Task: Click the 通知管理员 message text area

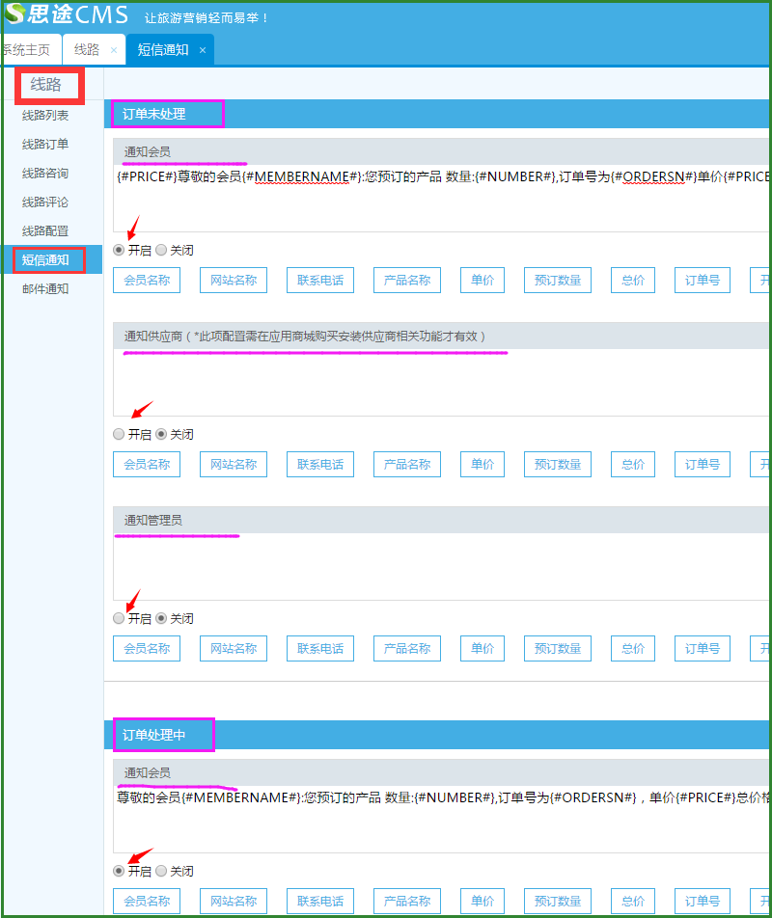Action: (441, 567)
